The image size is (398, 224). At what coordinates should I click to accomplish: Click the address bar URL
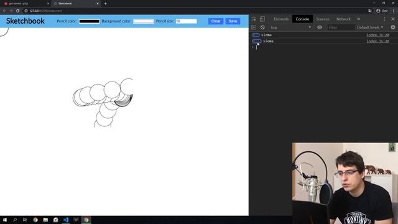pos(45,11)
